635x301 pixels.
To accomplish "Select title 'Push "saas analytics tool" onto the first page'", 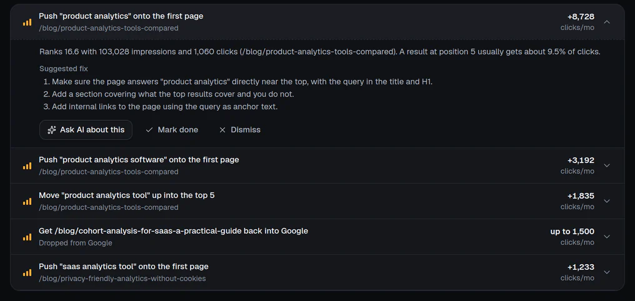I will point(124,267).
